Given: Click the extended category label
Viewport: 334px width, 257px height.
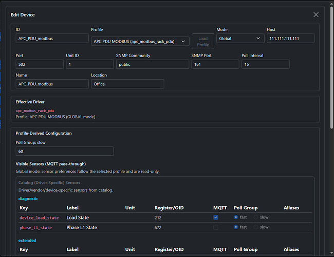Looking at the screenshot, I should 27,241.
